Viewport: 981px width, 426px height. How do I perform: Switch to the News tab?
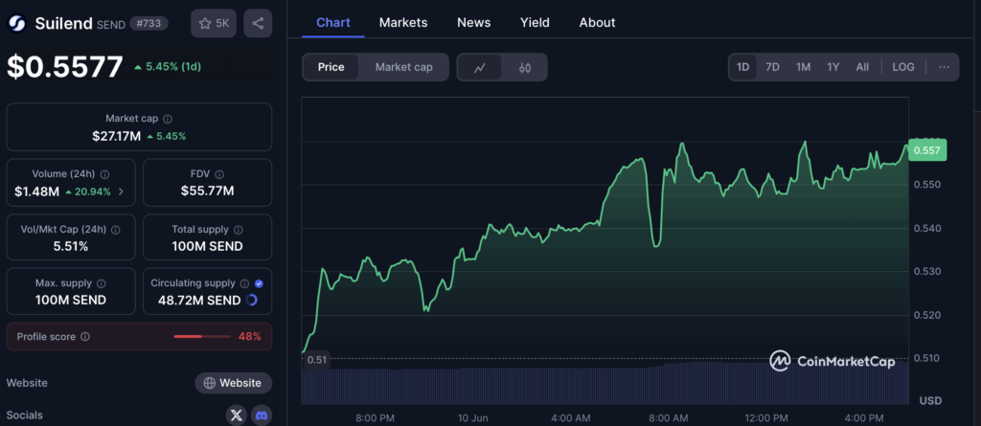pos(473,23)
